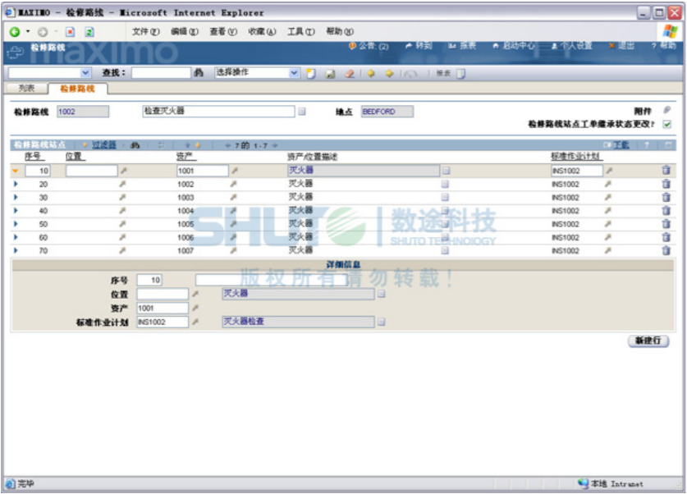Expand row 40 details arrow

click(x=16, y=211)
